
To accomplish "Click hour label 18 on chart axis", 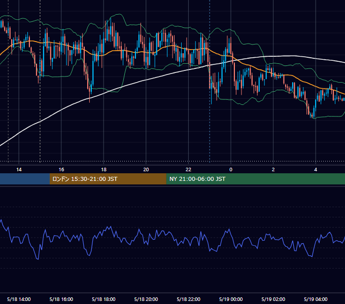I will [103, 170].
